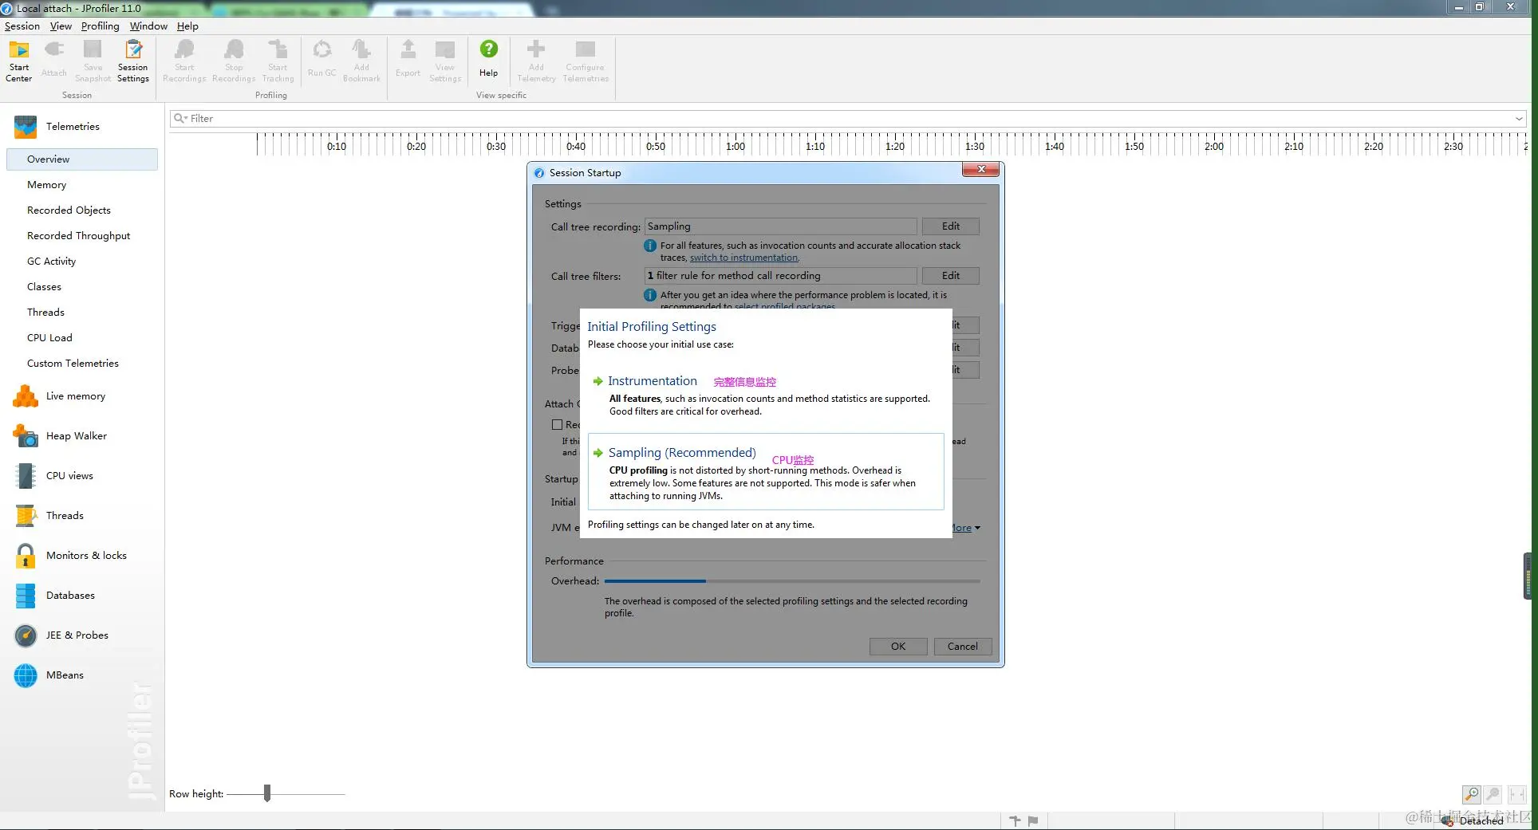Screen dimensions: 1538x830
Task: Open the JEE & Probes section
Action: pyautogui.click(x=77, y=635)
